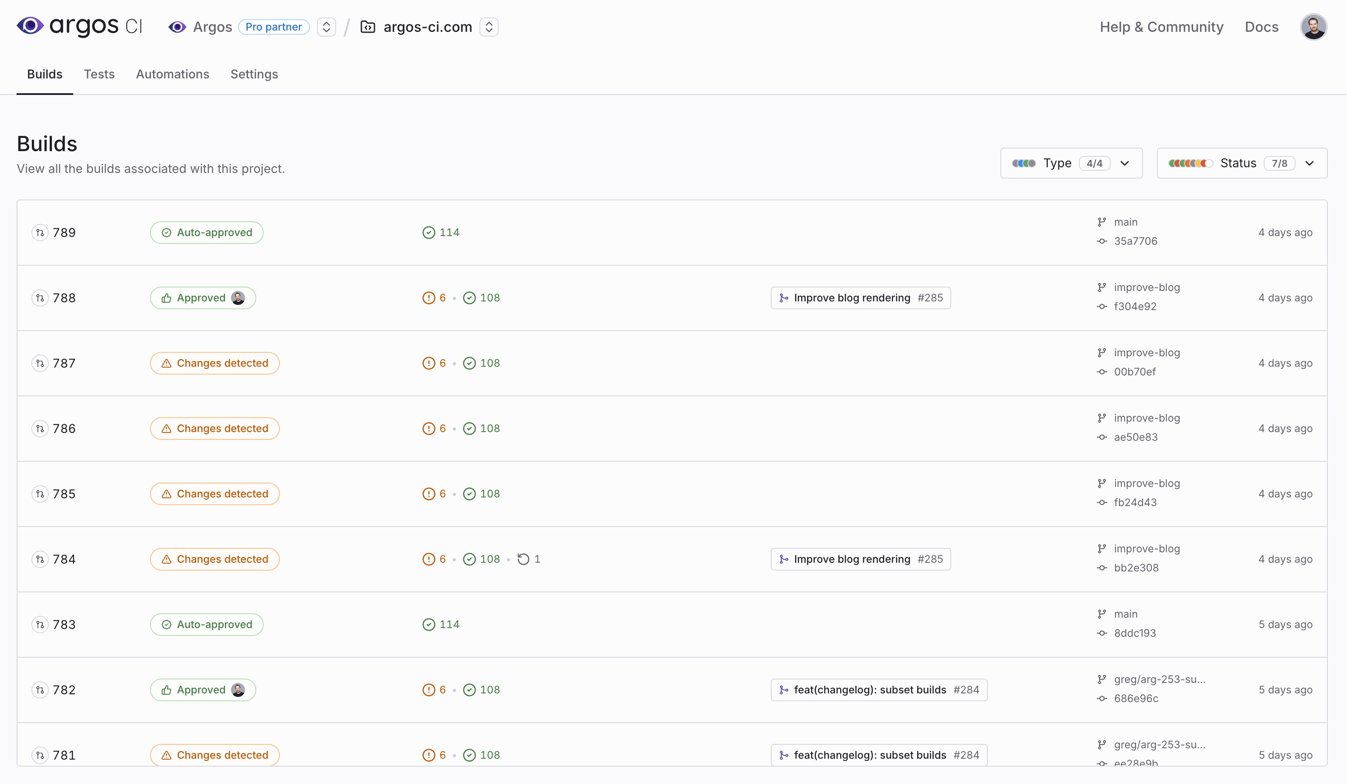
Task: Click the commit icon next to 35a7706
Action: [1102, 241]
